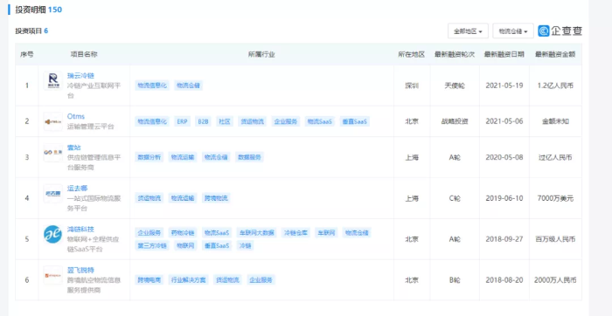This screenshot has width=612, height=316.
Task: Click the 物联网 tag
Action: (x=185, y=245)
